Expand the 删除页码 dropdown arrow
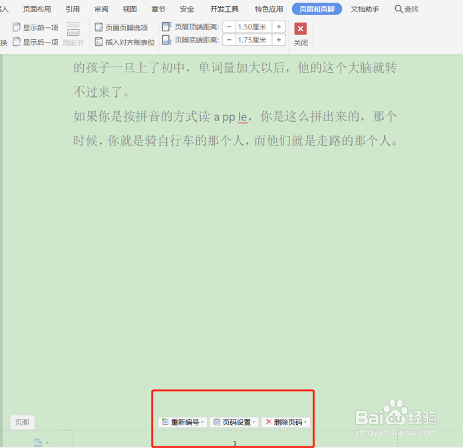This screenshot has height=448, width=463. pyautogui.click(x=305, y=422)
